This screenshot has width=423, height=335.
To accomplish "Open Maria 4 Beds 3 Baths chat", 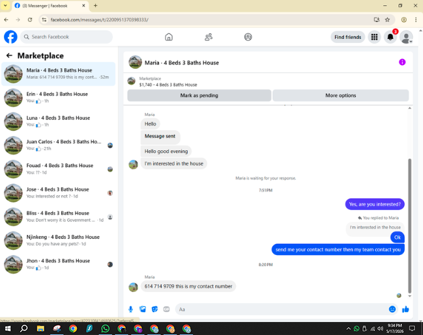I will pos(58,74).
